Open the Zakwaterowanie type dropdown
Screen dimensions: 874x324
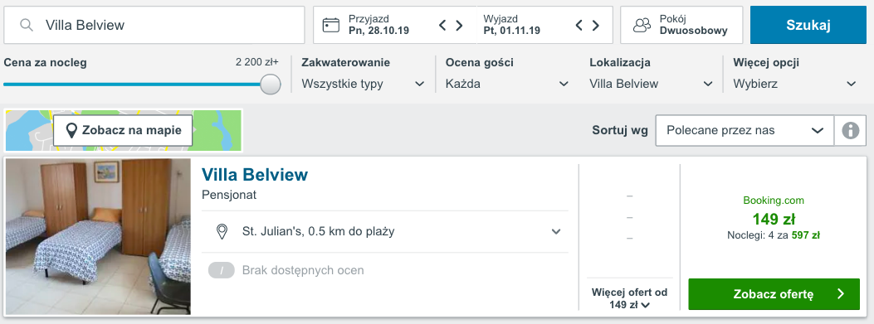coord(363,84)
